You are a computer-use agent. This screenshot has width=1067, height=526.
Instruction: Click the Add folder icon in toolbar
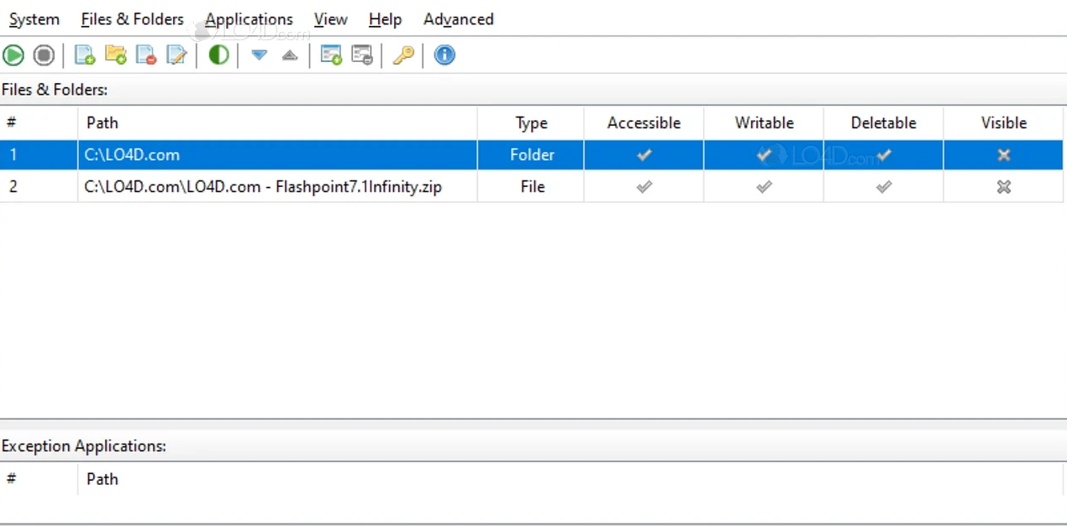(x=116, y=55)
